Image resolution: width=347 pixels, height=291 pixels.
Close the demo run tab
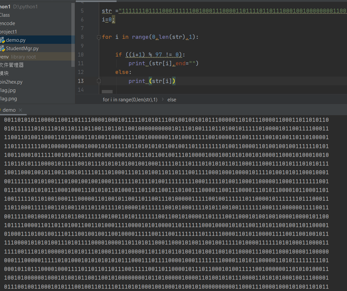point(20,110)
